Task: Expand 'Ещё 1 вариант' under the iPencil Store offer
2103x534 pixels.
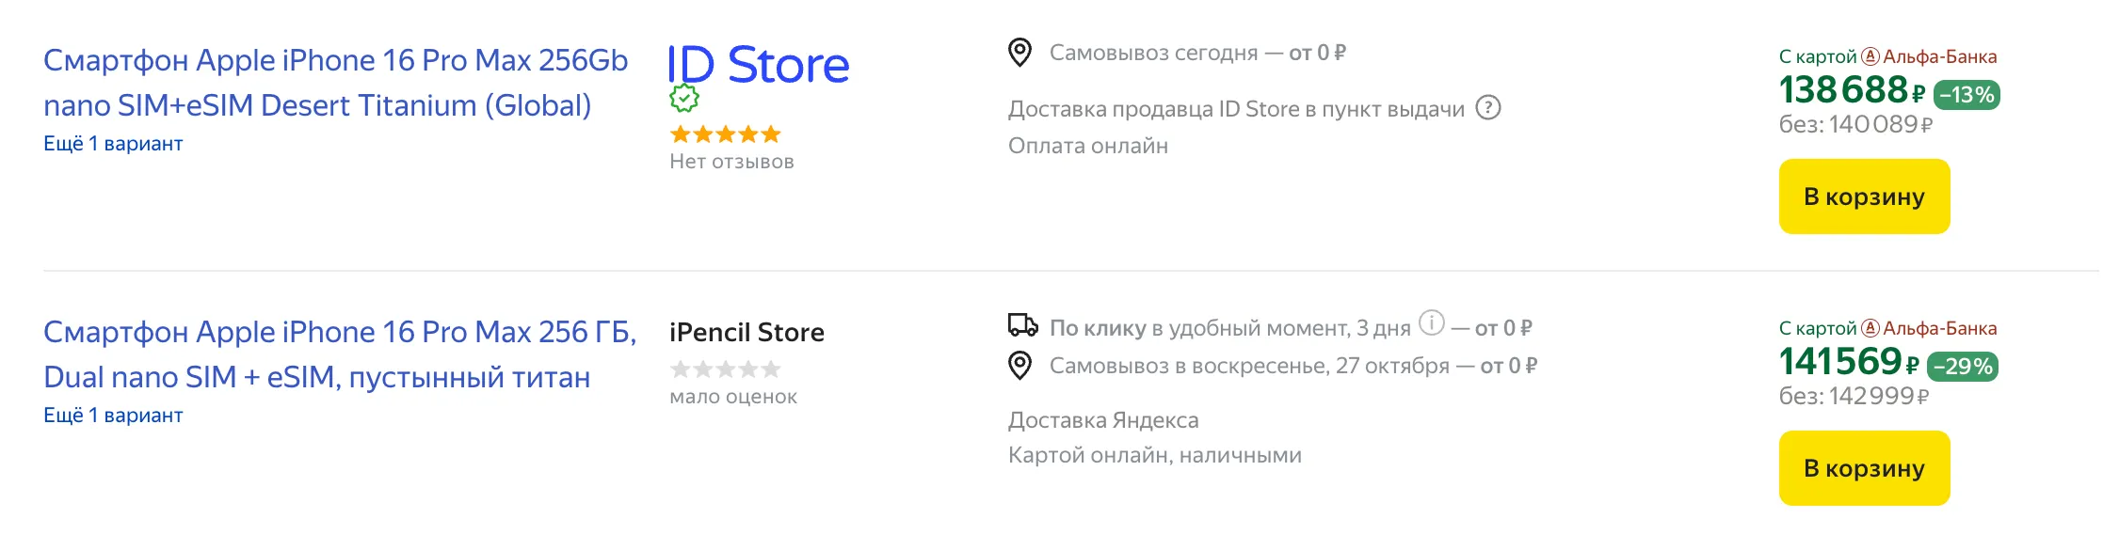Action: coord(113,416)
